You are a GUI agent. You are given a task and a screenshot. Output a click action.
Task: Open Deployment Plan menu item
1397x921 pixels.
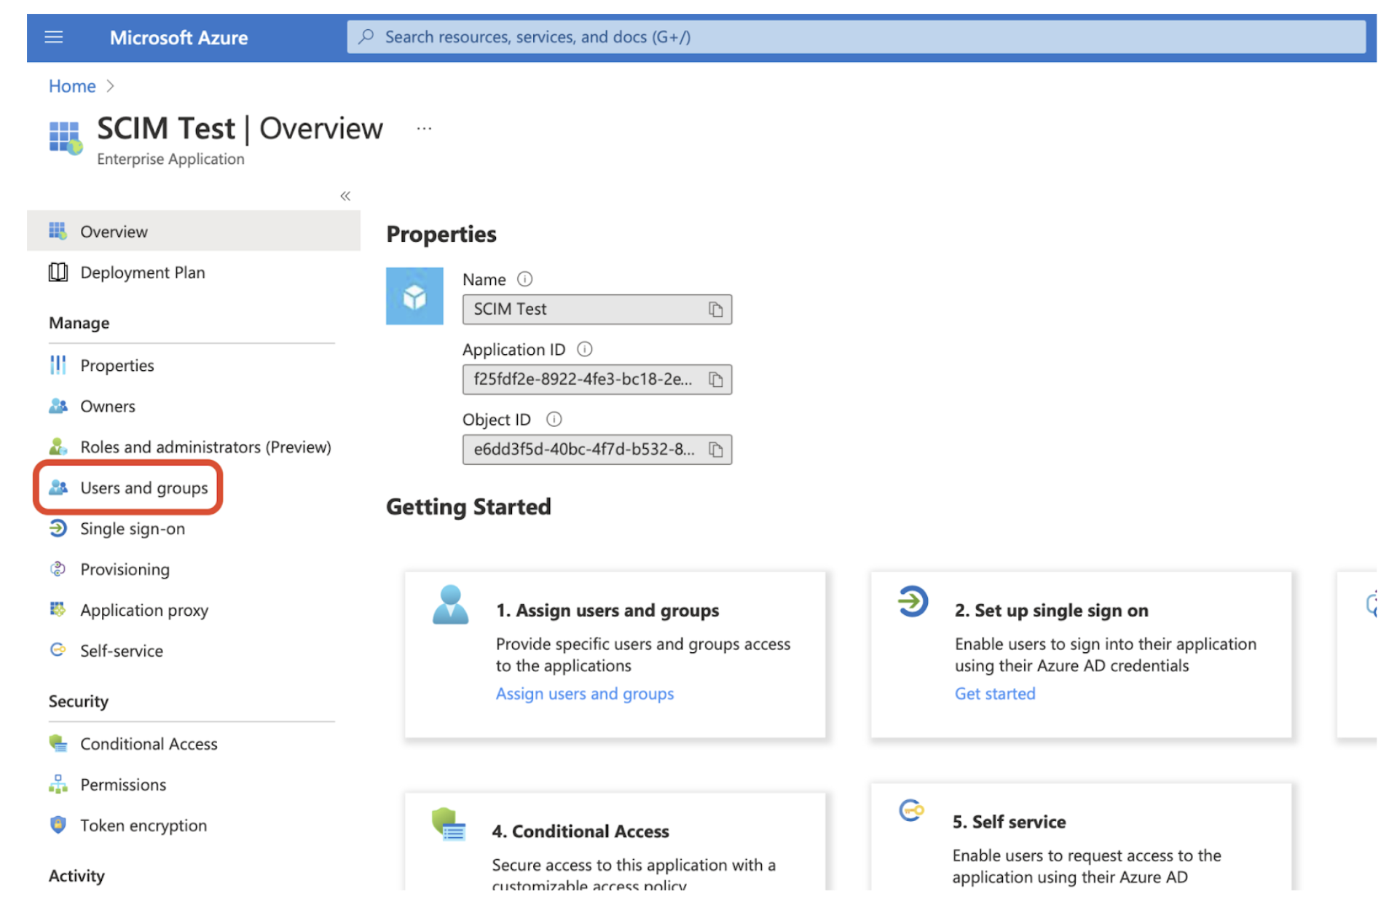pyautogui.click(x=143, y=273)
